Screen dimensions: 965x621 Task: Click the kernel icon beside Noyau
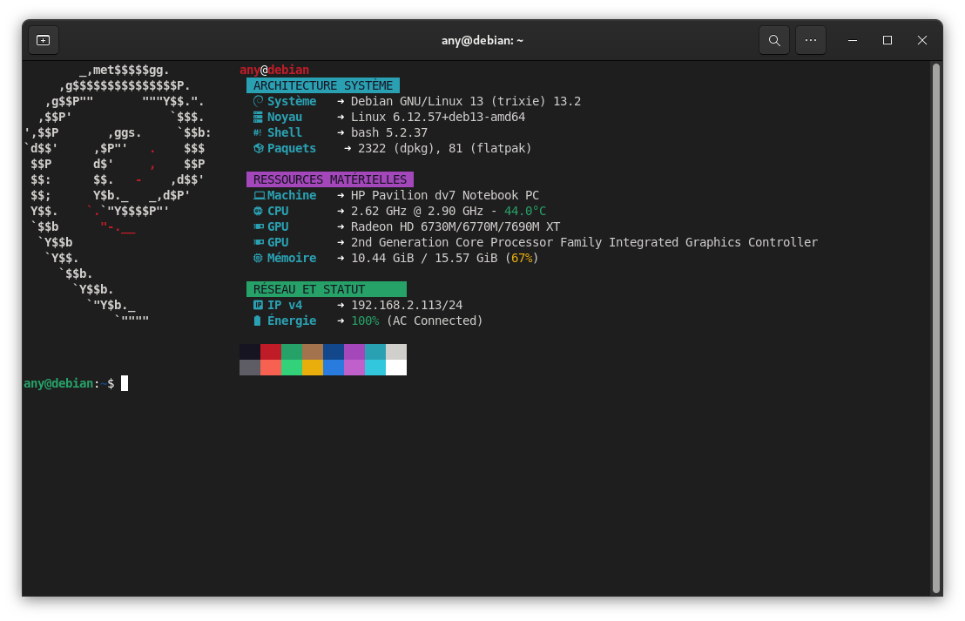click(x=258, y=117)
